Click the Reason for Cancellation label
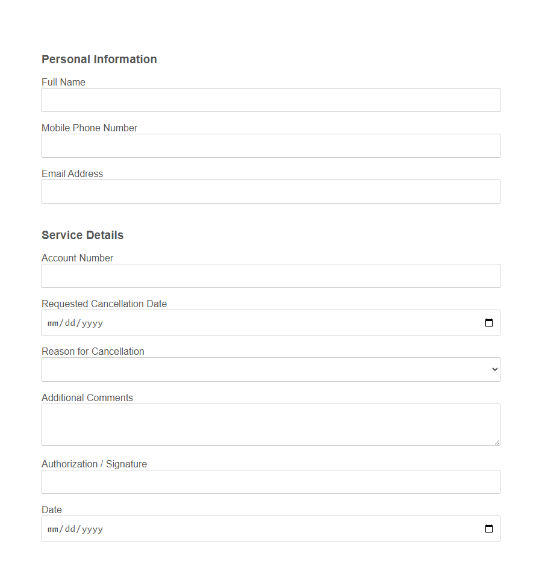The height and width of the screenshot is (580, 542). [x=93, y=351]
